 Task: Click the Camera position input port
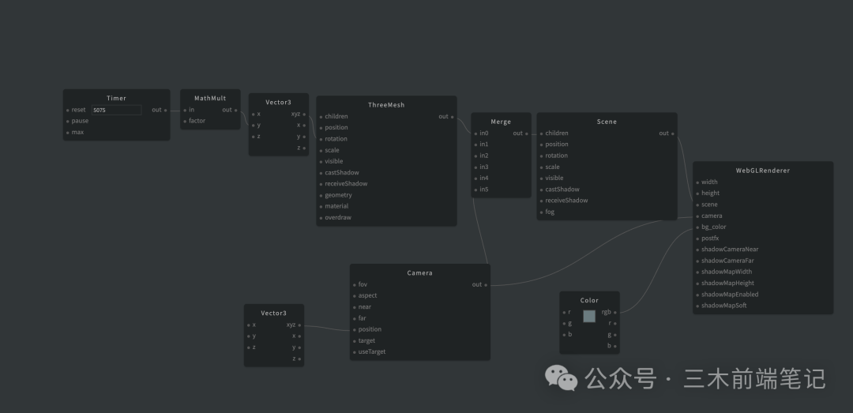(x=354, y=330)
